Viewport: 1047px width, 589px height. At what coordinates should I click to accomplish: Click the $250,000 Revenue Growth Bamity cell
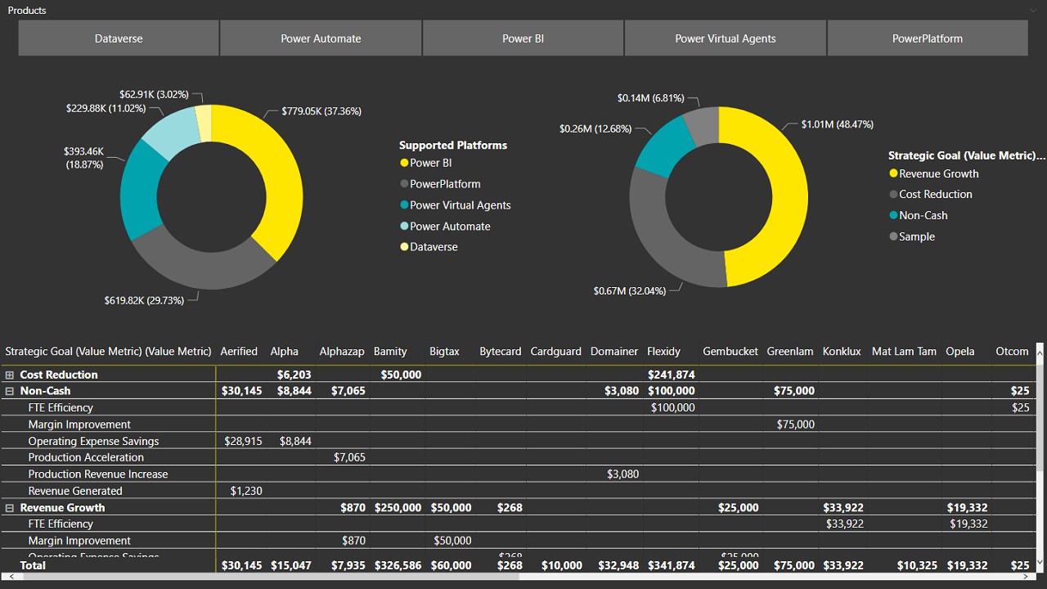tap(398, 507)
